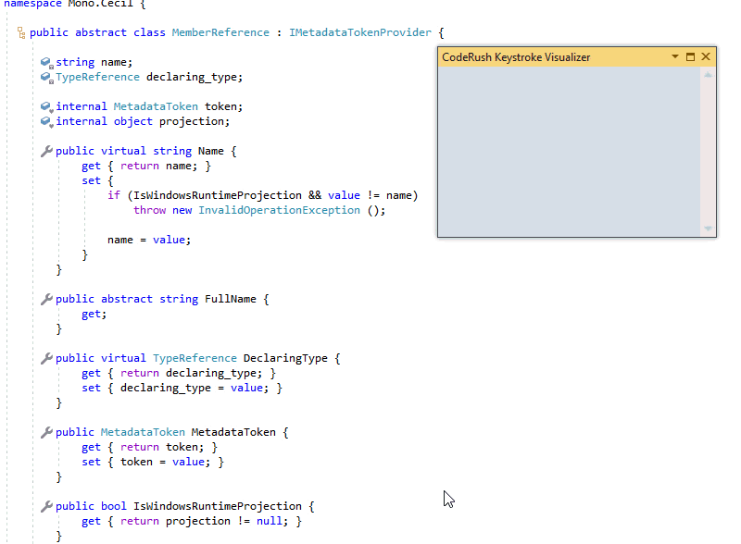
Task: Click 'IsWindowsRuntimeProjection' inside the if condition
Action: coord(218,195)
